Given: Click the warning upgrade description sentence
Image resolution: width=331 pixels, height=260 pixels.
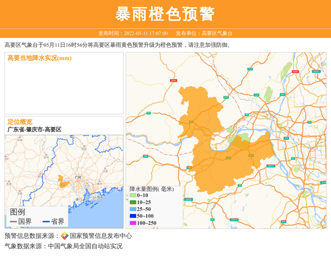Looking at the screenshot, I should (118, 45).
